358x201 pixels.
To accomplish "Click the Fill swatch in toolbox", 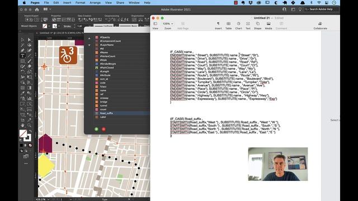I will pos(23,133).
